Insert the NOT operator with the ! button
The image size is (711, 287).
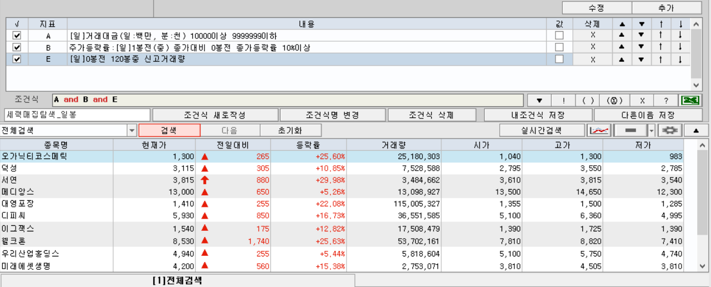[564, 100]
